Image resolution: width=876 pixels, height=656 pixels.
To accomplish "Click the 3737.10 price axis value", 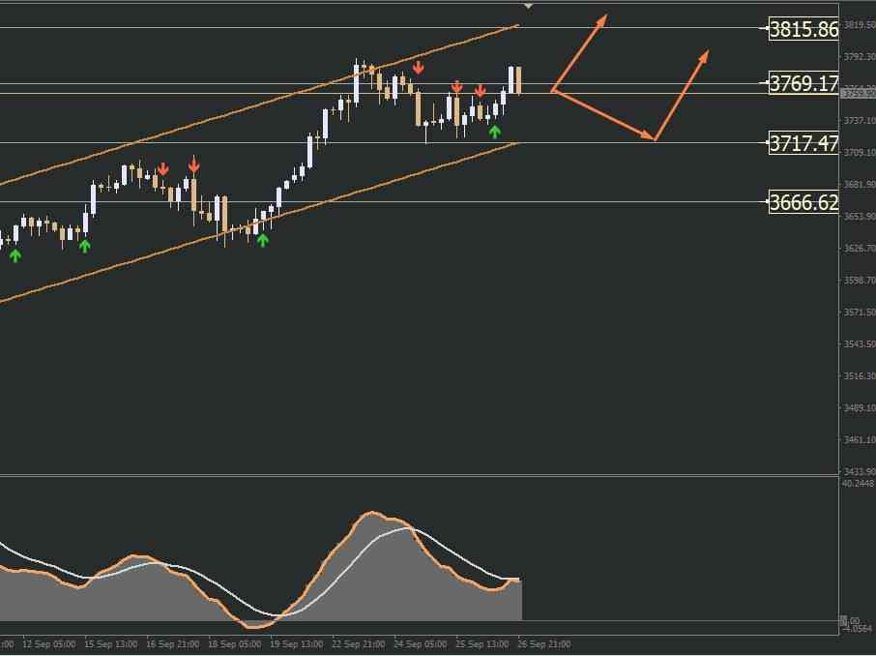I will [x=860, y=120].
